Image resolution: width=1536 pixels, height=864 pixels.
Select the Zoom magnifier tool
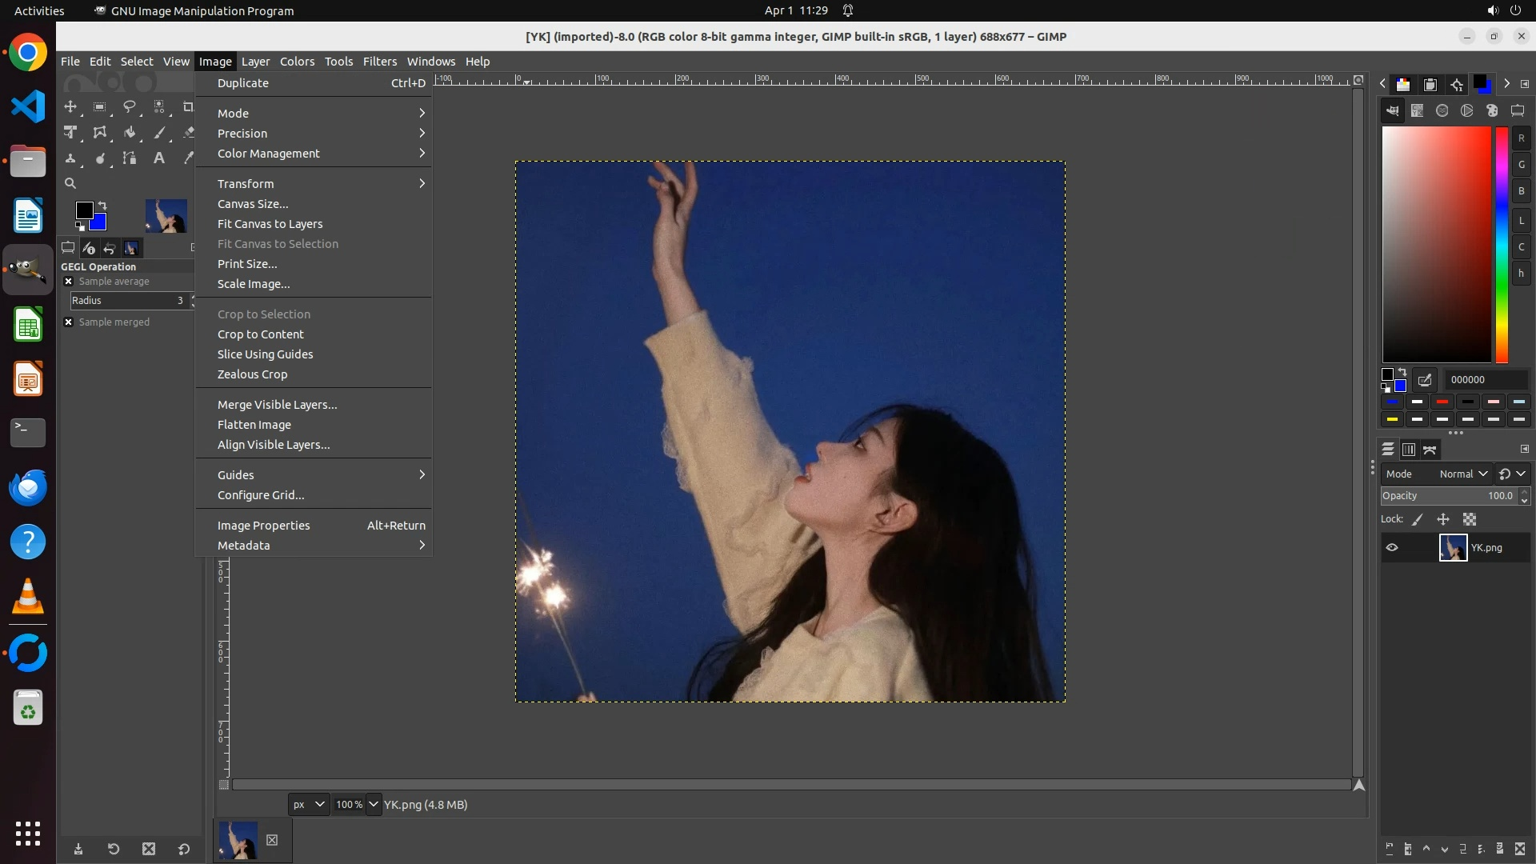(70, 183)
